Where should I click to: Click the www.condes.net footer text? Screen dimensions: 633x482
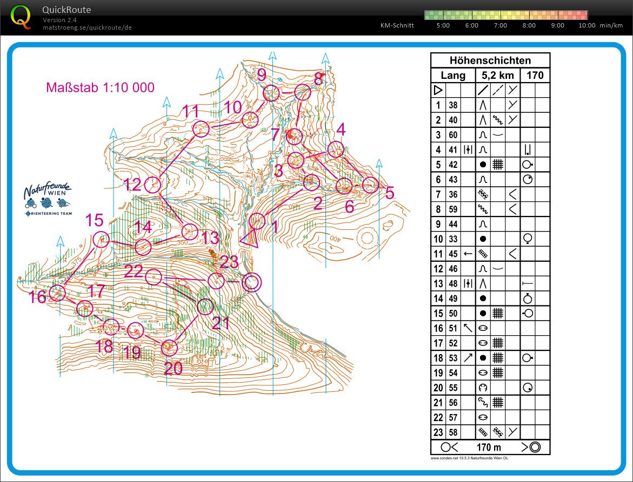(469, 458)
